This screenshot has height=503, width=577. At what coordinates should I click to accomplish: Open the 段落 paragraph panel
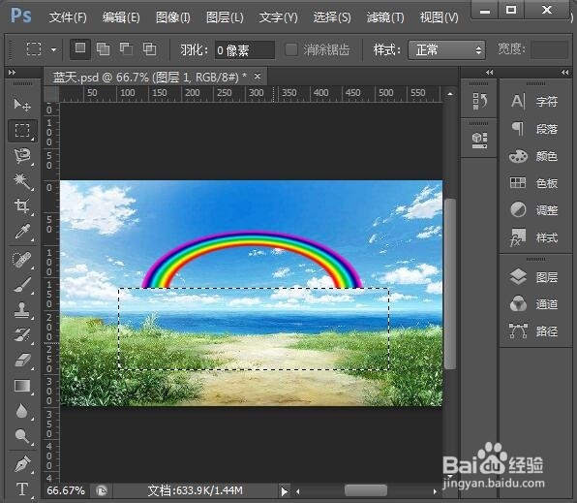(534, 129)
